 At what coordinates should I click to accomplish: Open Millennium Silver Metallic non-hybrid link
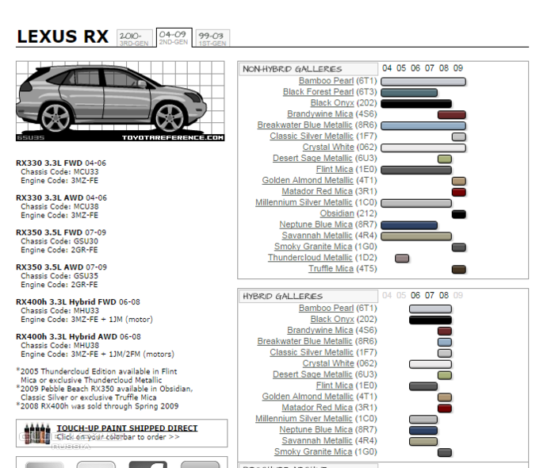(x=304, y=202)
